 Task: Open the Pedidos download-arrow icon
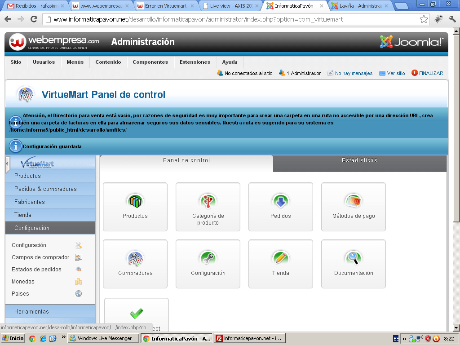[x=281, y=207]
